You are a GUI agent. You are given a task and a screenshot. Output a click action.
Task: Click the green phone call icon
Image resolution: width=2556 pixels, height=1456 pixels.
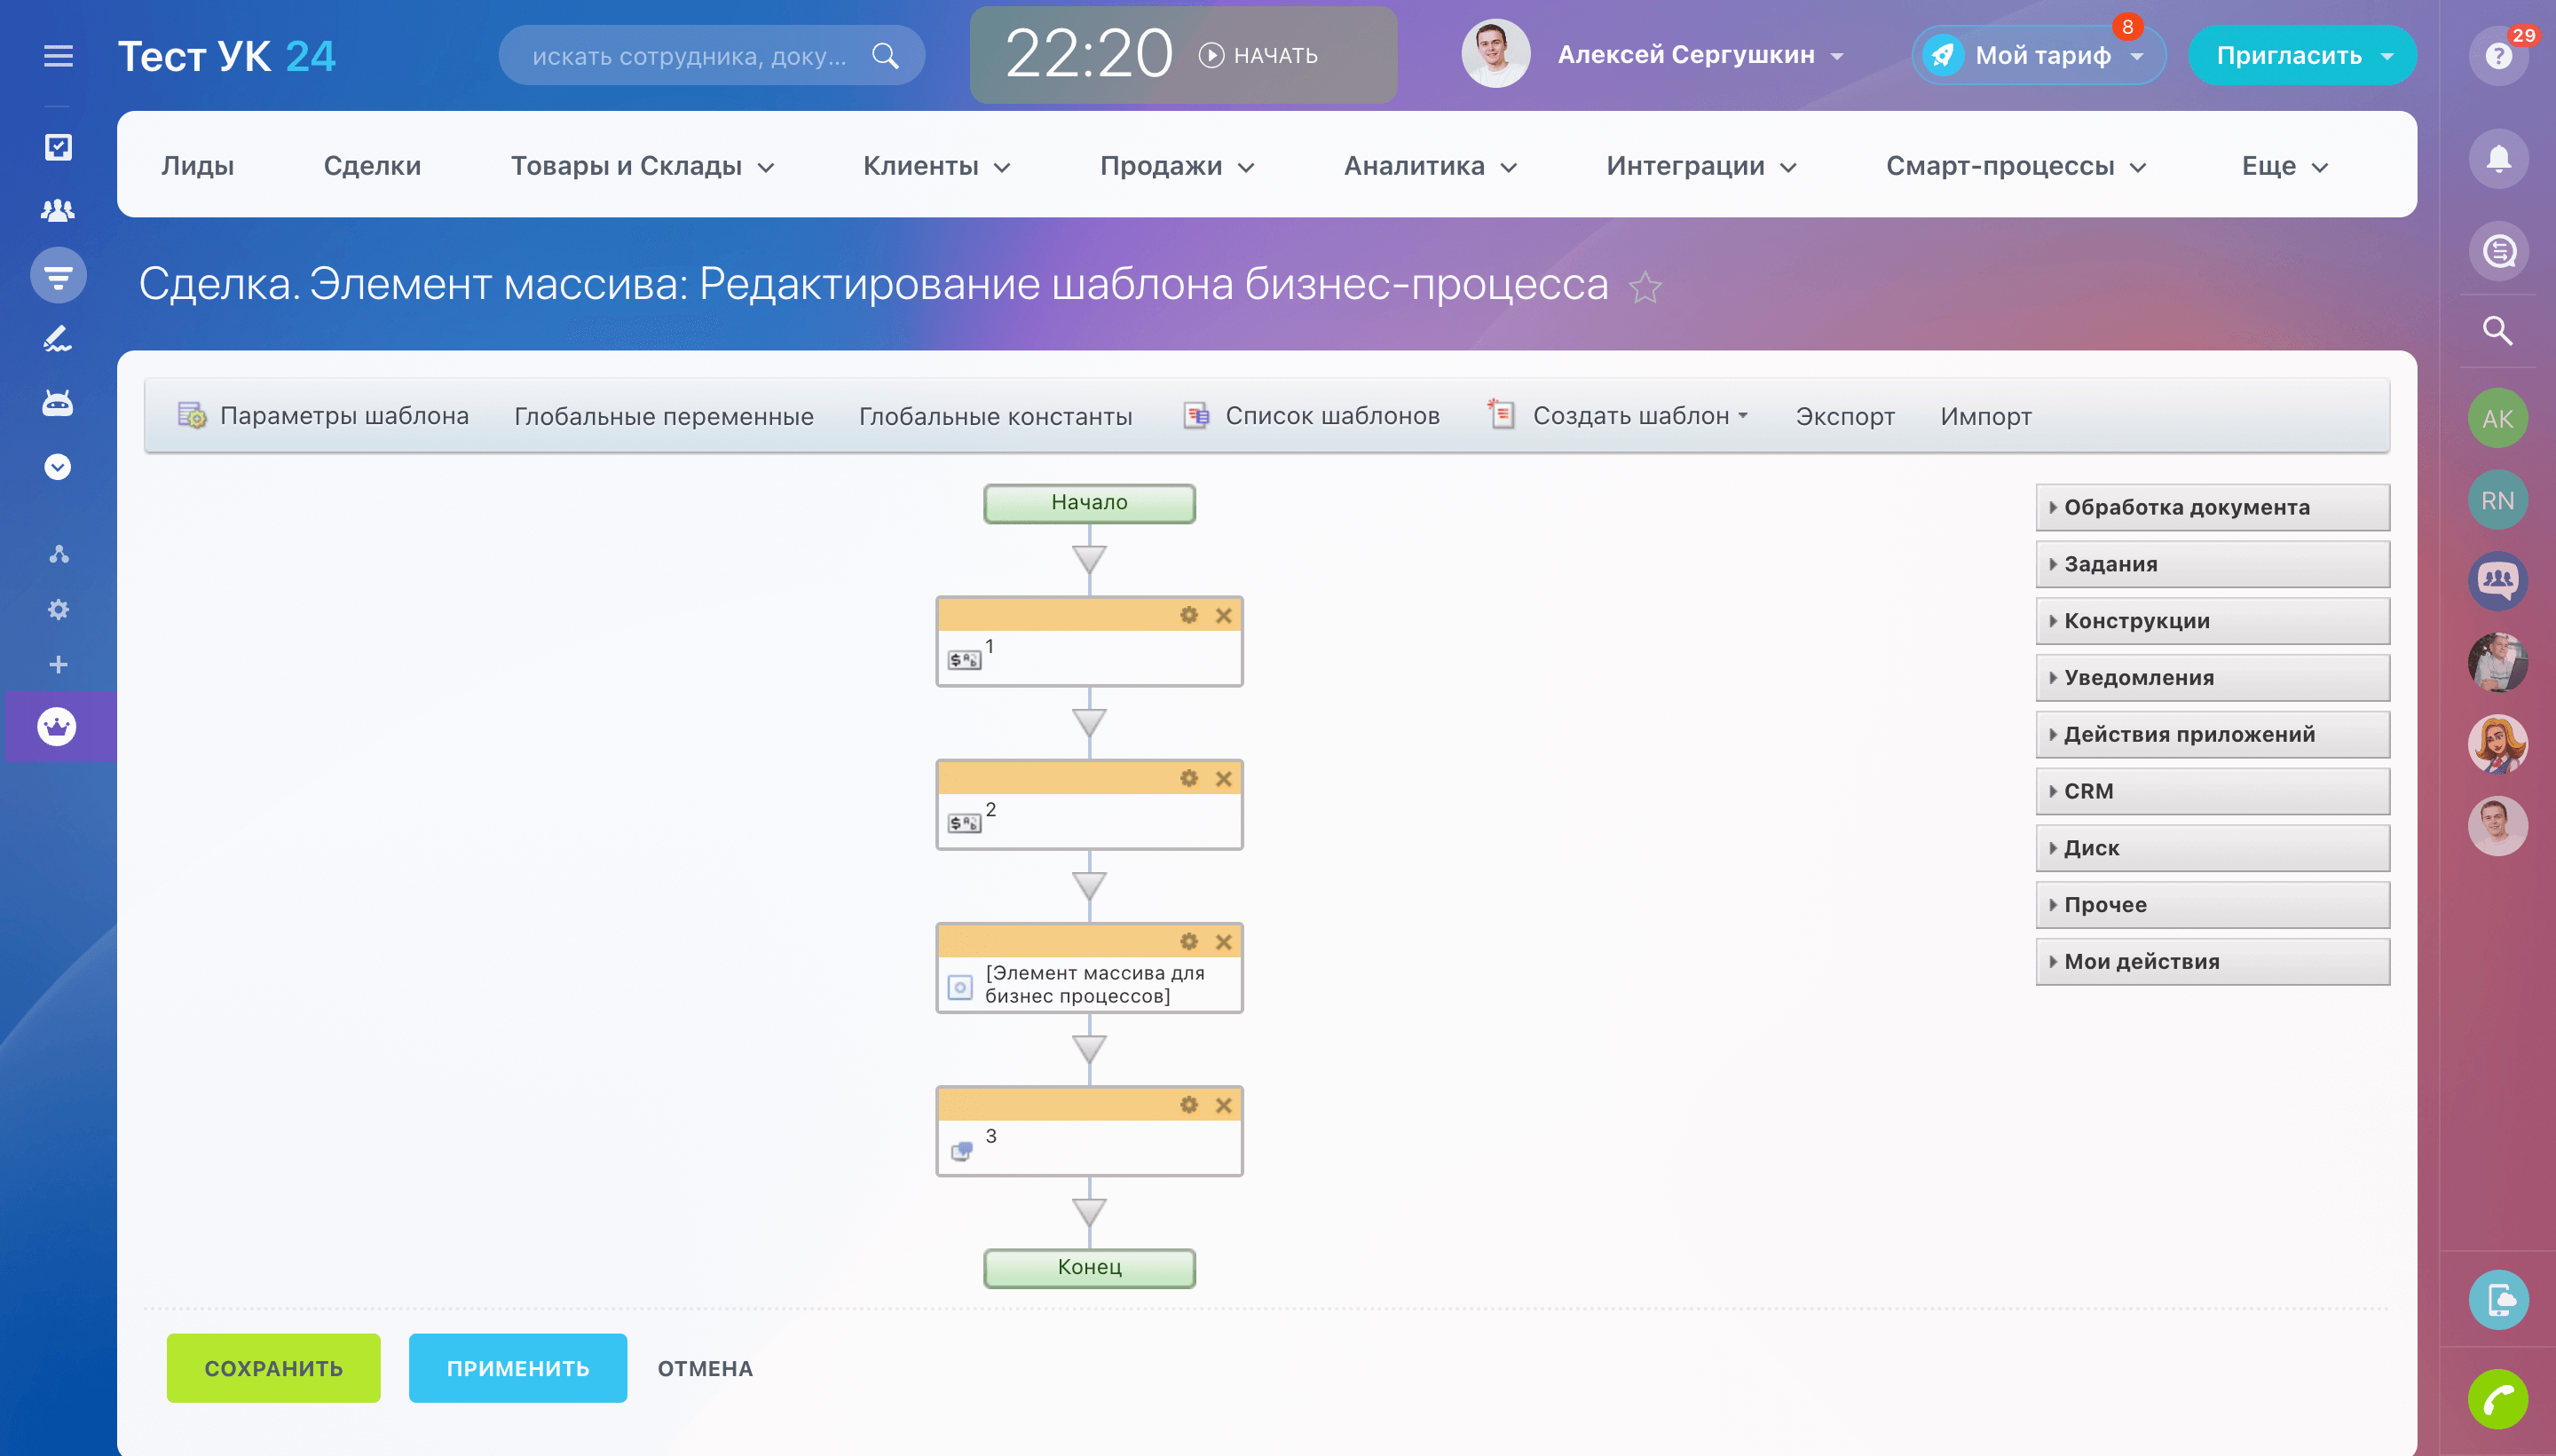point(2497,1398)
